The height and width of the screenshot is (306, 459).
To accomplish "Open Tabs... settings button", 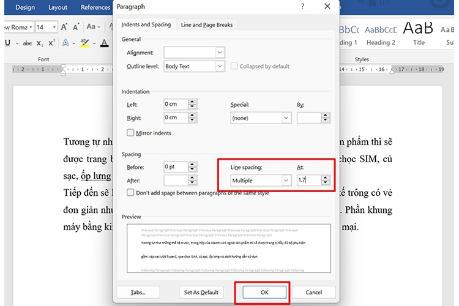I will [138, 293].
